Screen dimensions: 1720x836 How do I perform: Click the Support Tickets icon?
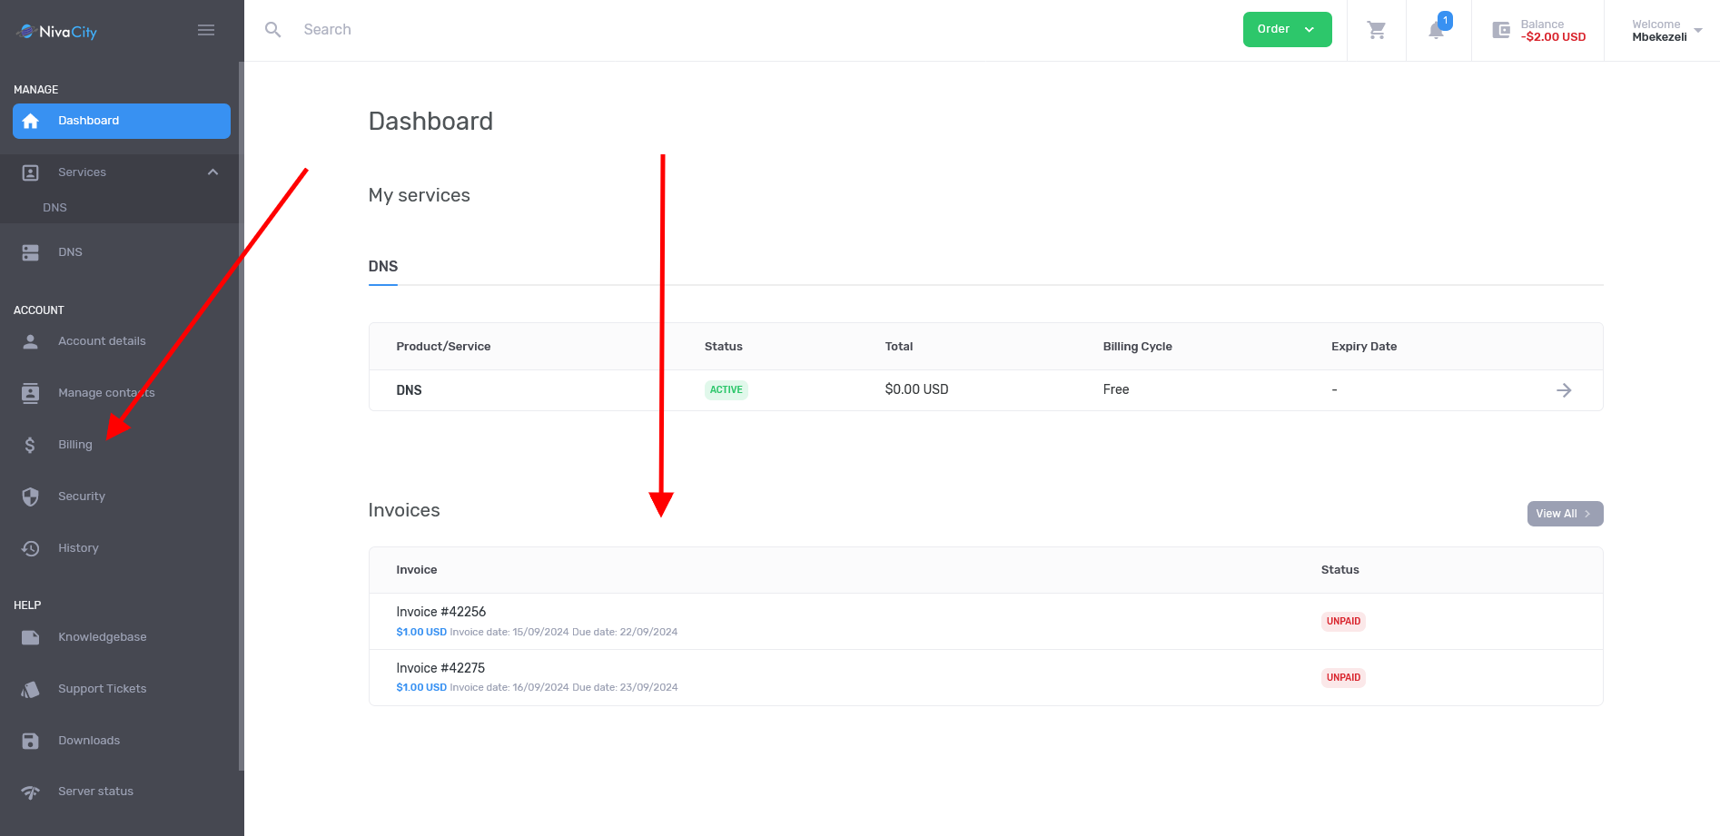click(x=31, y=689)
